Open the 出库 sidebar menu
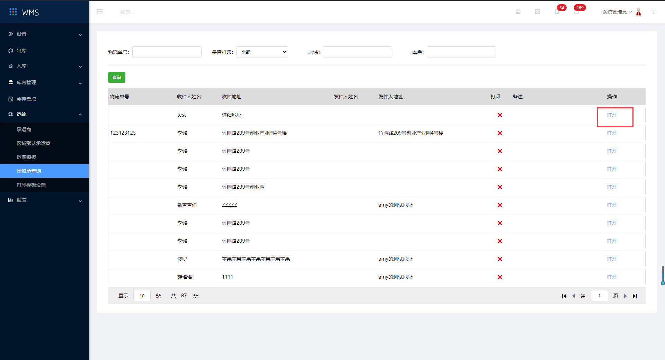This screenshot has height=360, width=665. click(44, 51)
